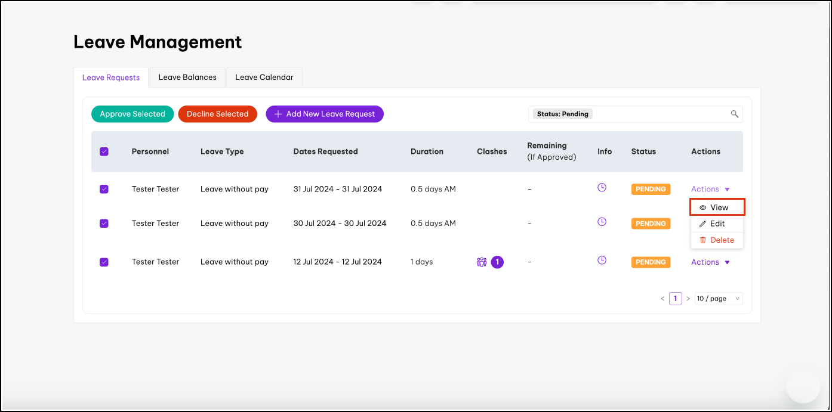Switch to the Leave Balances tab
Viewport: 832px width, 412px height.
[187, 78]
